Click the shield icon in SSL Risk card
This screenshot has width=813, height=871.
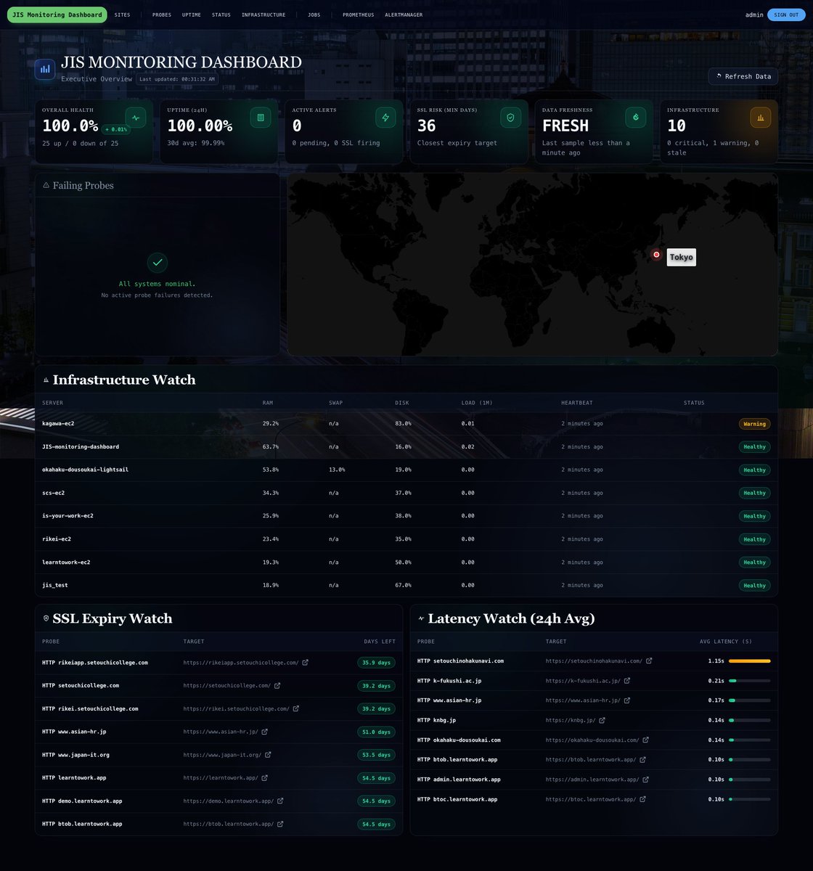click(x=510, y=118)
